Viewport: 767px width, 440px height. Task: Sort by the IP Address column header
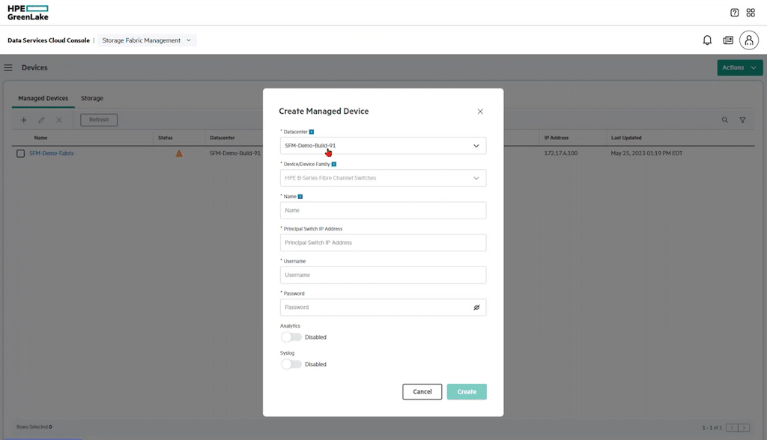[x=557, y=138]
